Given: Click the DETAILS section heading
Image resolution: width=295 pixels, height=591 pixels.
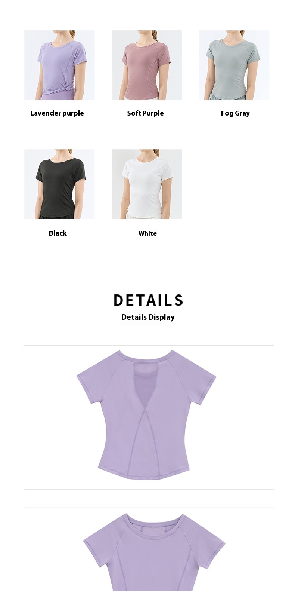Looking at the screenshot, I should tap(148, 300).
